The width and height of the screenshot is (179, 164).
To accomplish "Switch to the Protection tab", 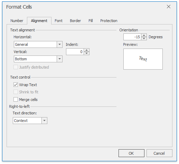I will point(109,21).
